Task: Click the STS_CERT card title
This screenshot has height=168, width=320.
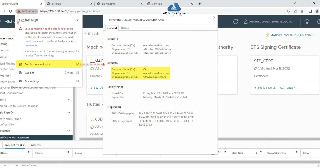Action: [x=263, y=61]
